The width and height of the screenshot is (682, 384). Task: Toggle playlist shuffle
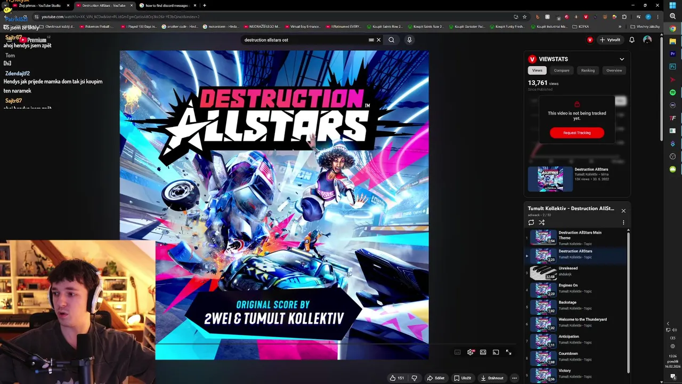click(x=542, y=222)
